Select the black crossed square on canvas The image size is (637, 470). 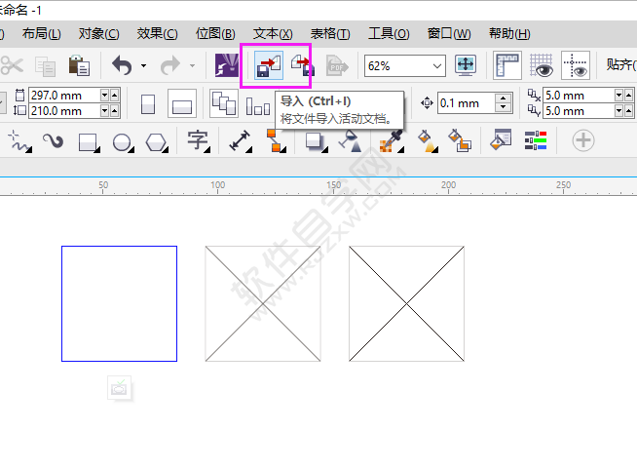(407, 303)
